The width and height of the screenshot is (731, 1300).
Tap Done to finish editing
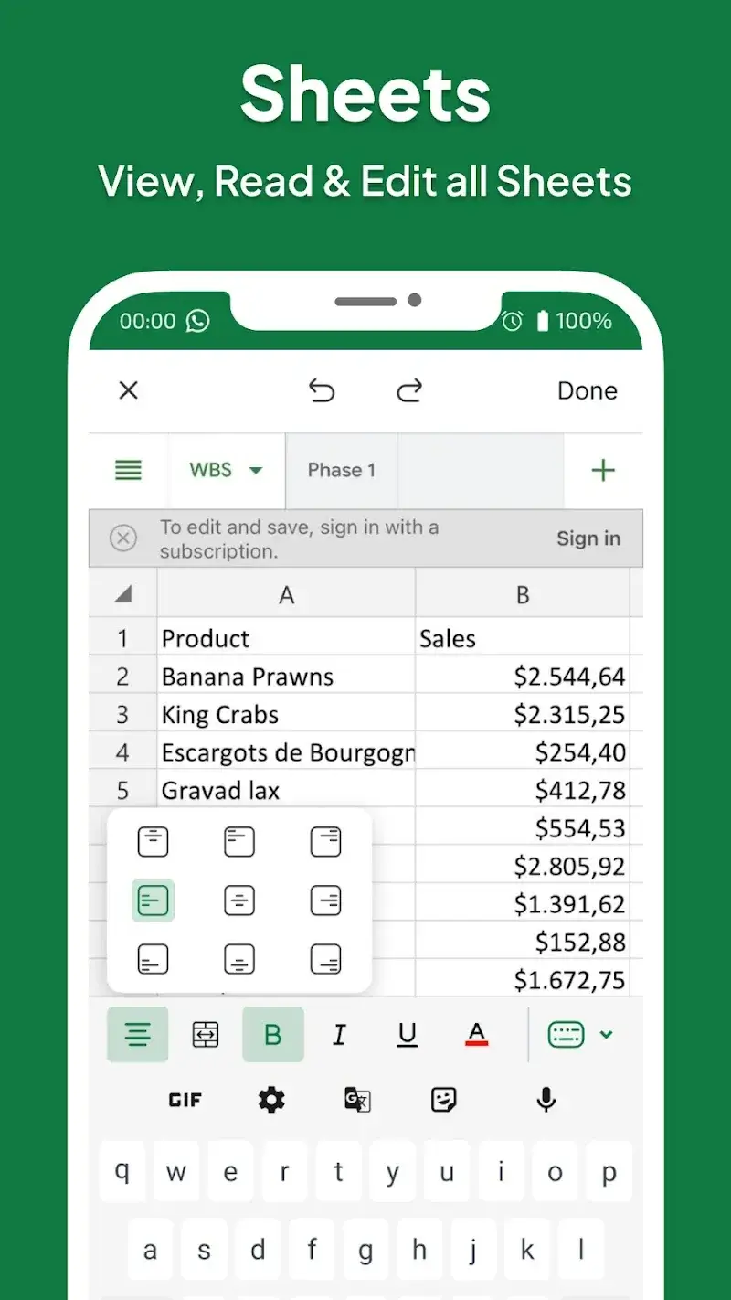[588, 391]
